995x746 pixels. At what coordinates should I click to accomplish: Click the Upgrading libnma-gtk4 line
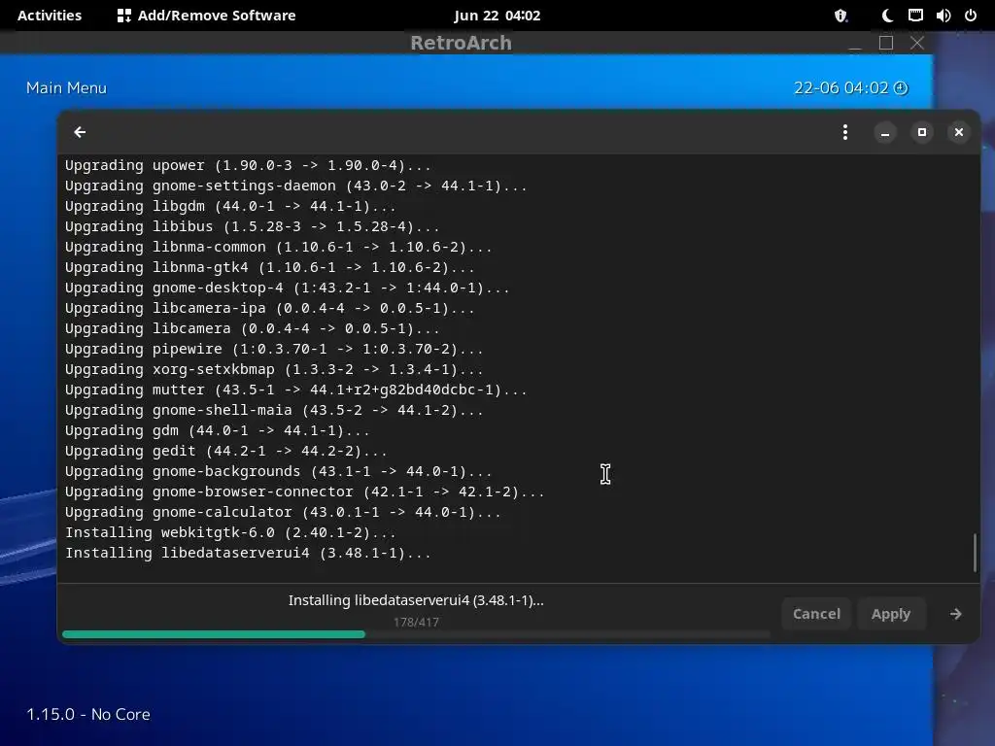pos(270,267)
